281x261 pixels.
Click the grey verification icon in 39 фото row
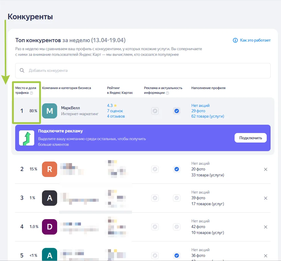[177, 198]
